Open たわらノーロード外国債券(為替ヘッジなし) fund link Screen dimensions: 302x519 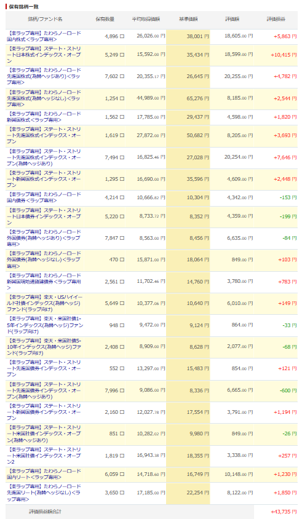[44, 260]
